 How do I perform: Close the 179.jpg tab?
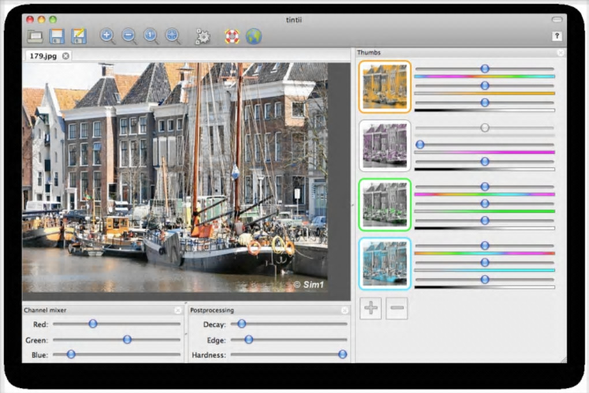tap(65, 56)
